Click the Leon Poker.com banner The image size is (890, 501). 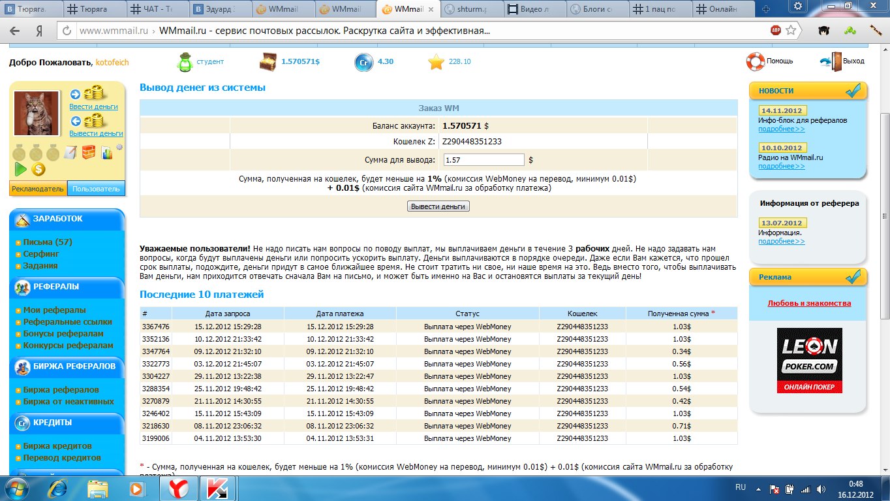point(810,361)
